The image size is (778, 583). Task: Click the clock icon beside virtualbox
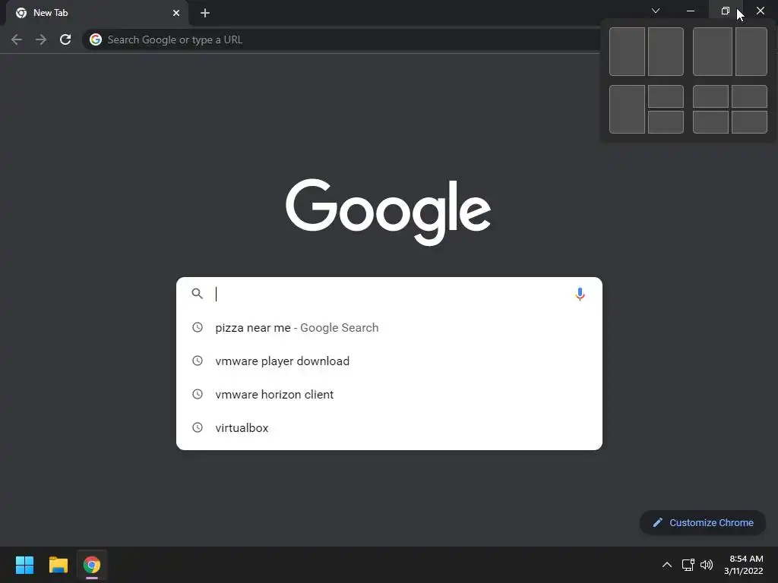tap(198, 427)
